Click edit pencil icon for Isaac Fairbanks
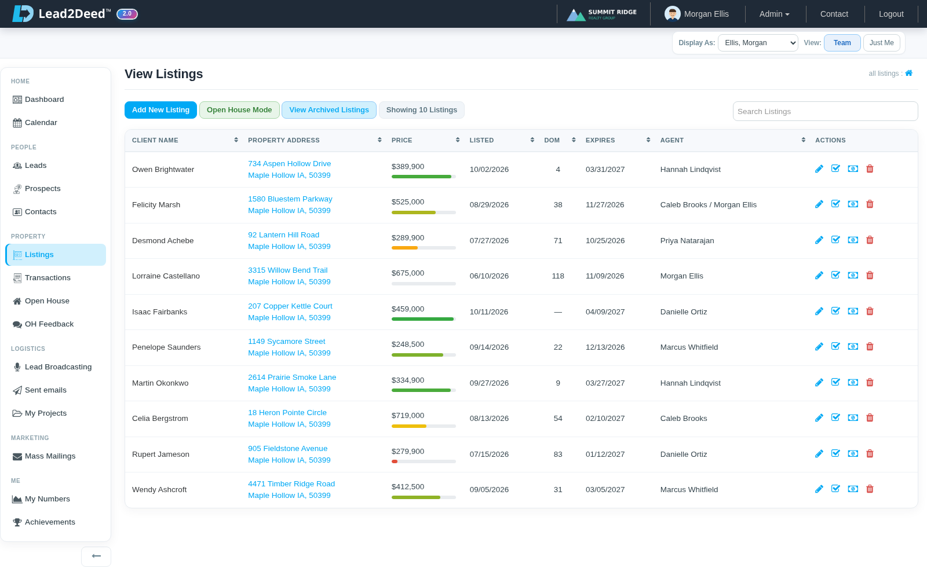The width and height of the screenshot is (927, 579). [819, 311]
